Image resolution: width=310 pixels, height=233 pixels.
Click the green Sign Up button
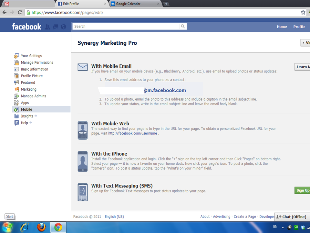302,190
